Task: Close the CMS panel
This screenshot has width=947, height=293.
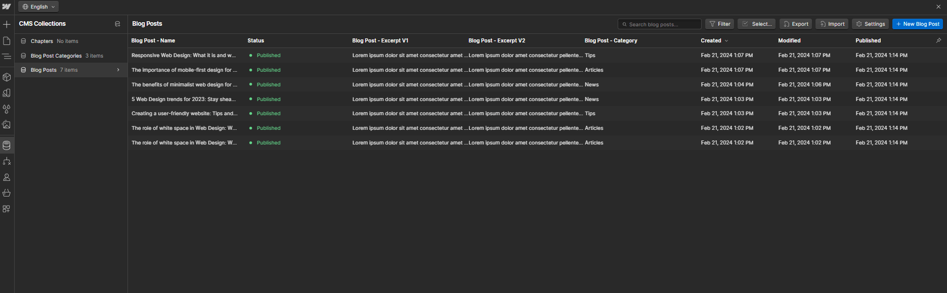Action: [x=938, y=7]
